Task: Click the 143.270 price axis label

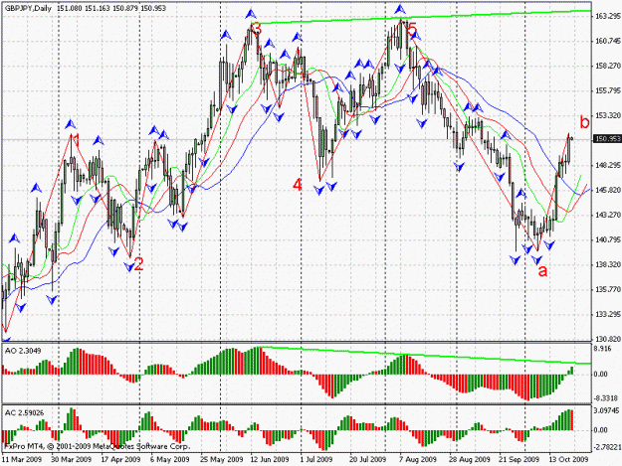Action: (607, 215)
